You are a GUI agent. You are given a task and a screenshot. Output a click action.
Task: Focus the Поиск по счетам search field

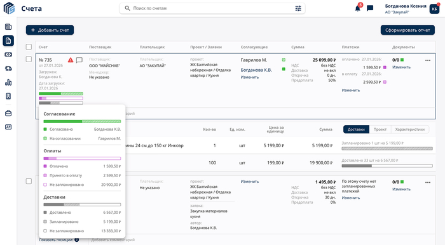click(x=212, y=8)
